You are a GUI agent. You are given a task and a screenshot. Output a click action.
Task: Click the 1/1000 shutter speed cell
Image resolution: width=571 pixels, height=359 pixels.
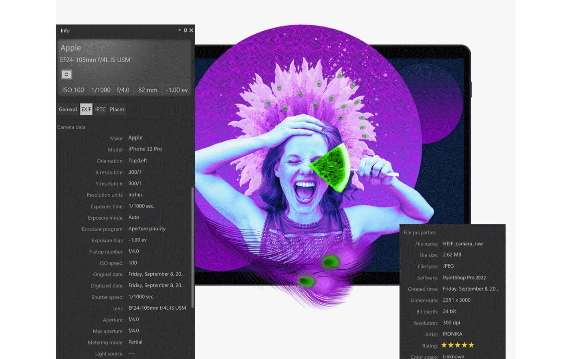[101, 90]
